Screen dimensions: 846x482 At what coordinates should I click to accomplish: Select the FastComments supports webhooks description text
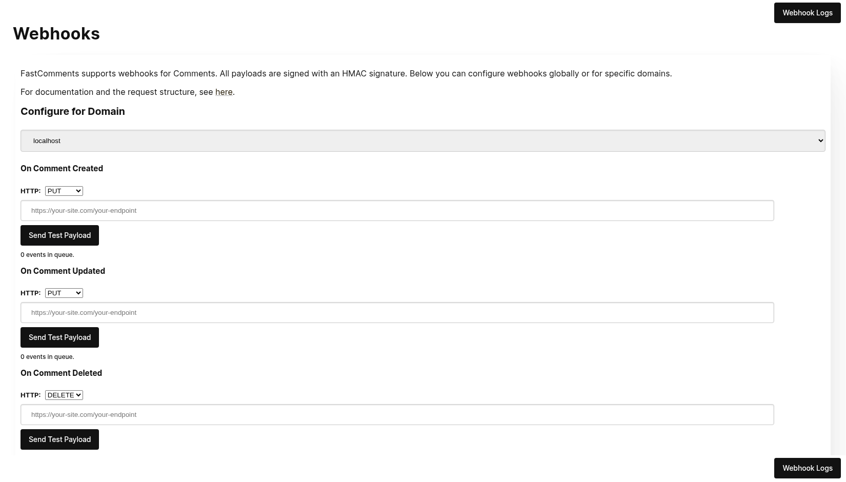coord(346,73)
